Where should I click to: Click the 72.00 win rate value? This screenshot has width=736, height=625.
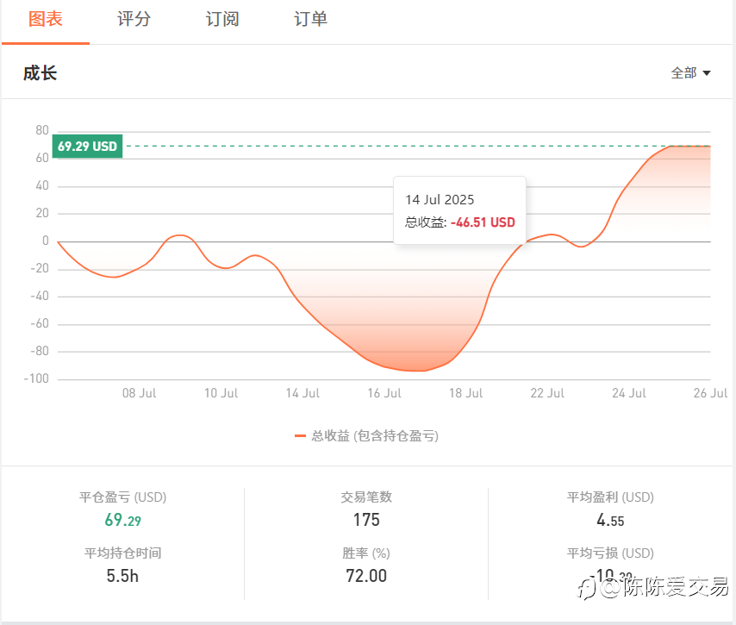coord(366,576)
